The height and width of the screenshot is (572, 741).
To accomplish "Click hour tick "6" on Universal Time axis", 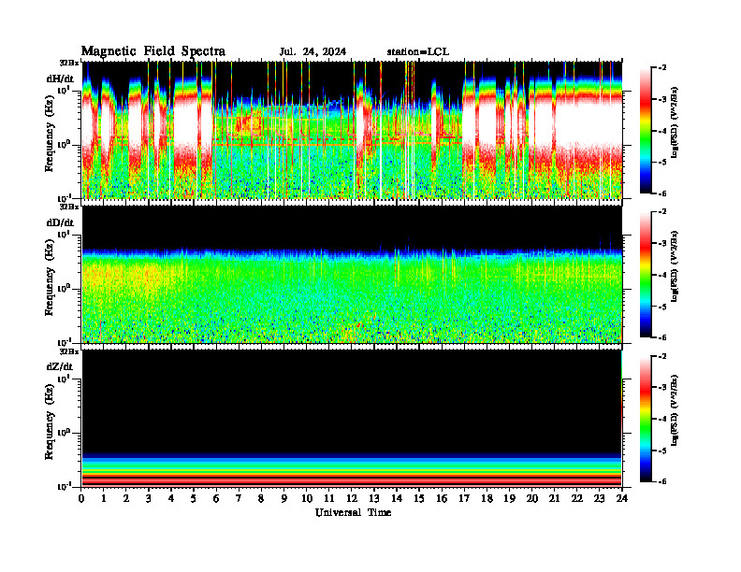I will click(216, 498).
